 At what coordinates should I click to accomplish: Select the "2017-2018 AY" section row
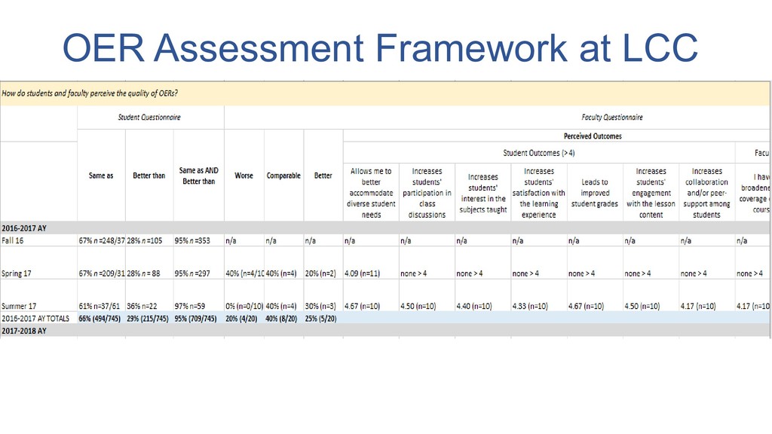click(x=385, y=331)
